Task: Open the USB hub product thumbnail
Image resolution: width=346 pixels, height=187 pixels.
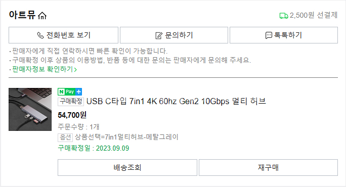Action: click(x=30, y=109)
